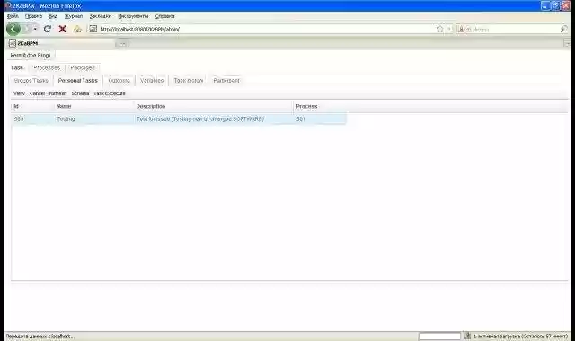This screenshot has width=575, height=341.
Task: Click the Firefox icon in title bar
Action: coord(8,5)
